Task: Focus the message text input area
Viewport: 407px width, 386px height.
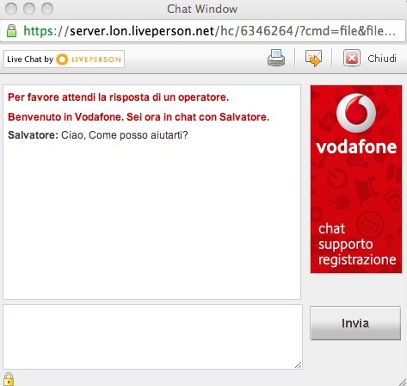Action: click(152, 337)
